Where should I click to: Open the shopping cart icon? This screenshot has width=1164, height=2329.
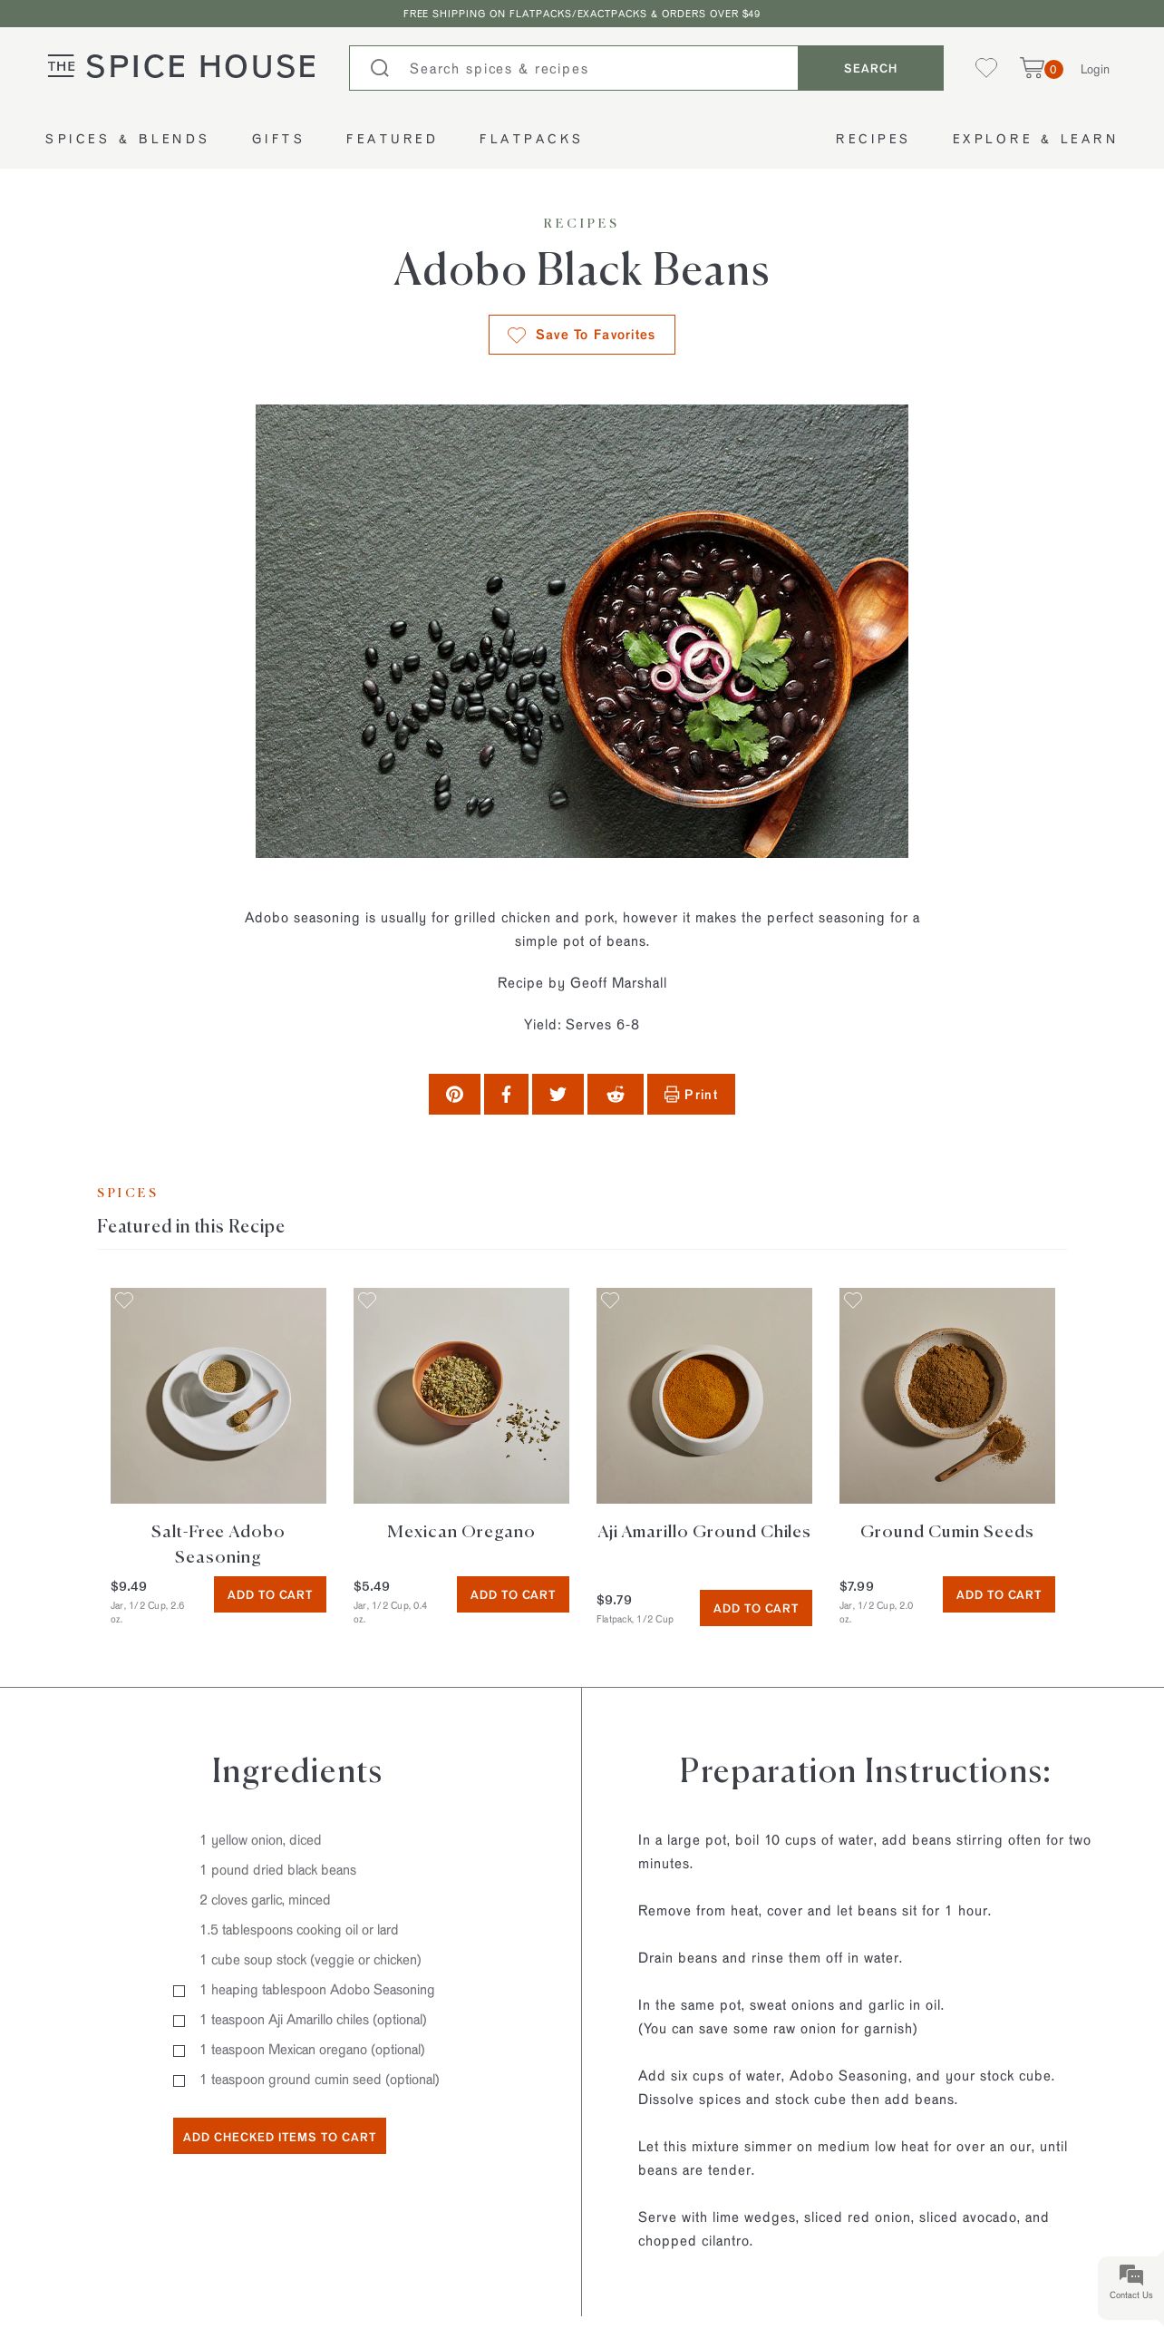point(1032,68)
